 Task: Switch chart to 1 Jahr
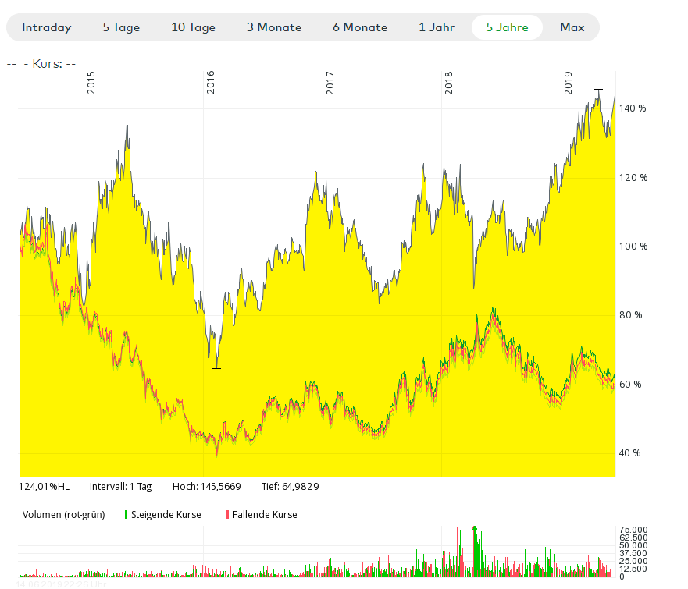click(438, 27)
